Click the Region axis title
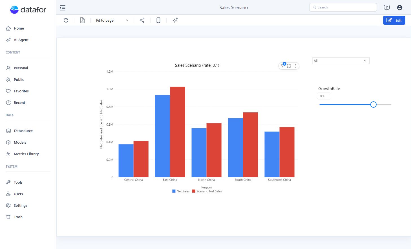 [x=207, y=187]
